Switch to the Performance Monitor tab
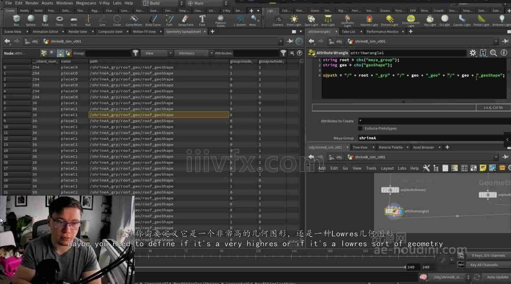Image resolution: width=511 pixels, height=284 pixels. click(x=382, y=32)
